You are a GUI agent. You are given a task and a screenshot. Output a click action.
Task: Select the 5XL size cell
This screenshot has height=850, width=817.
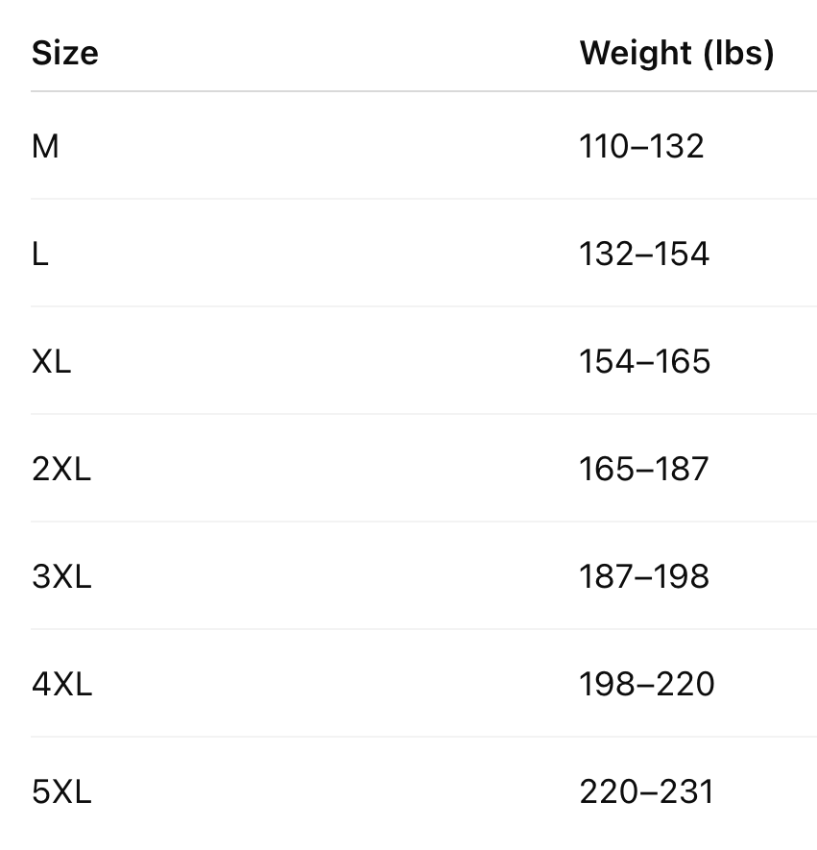pyautogui.click(x=61, y=791)
